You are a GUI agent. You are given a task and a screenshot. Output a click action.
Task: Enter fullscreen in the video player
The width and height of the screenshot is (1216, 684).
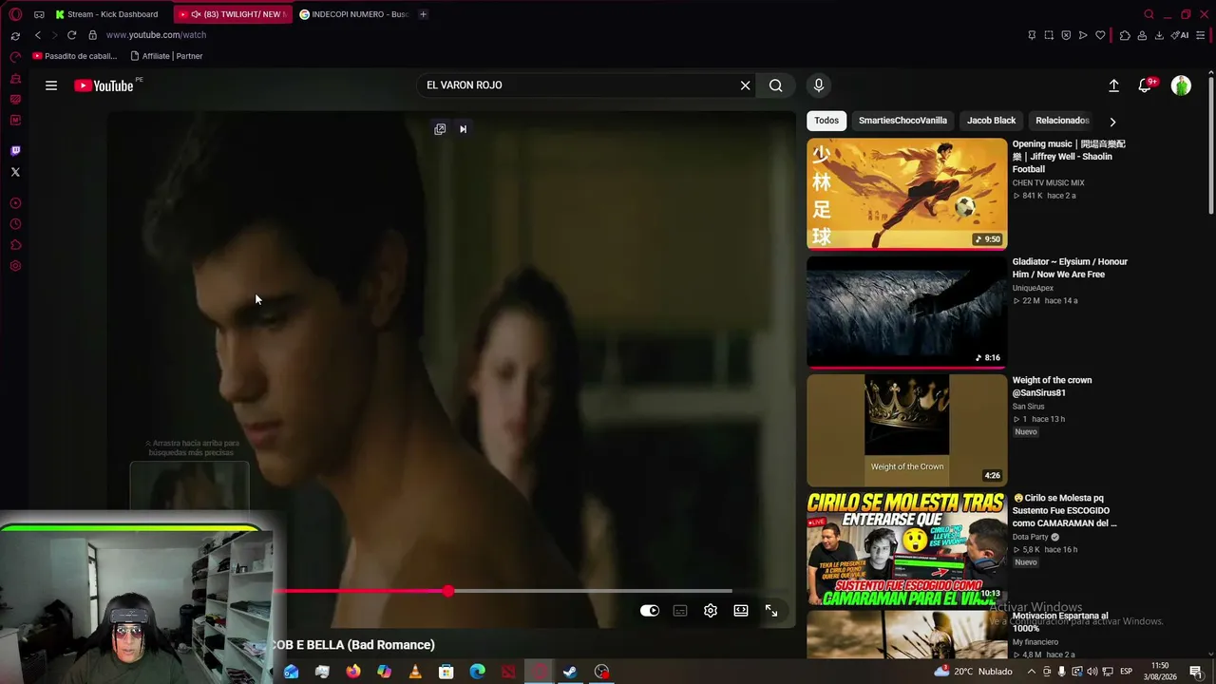point(771,611)
